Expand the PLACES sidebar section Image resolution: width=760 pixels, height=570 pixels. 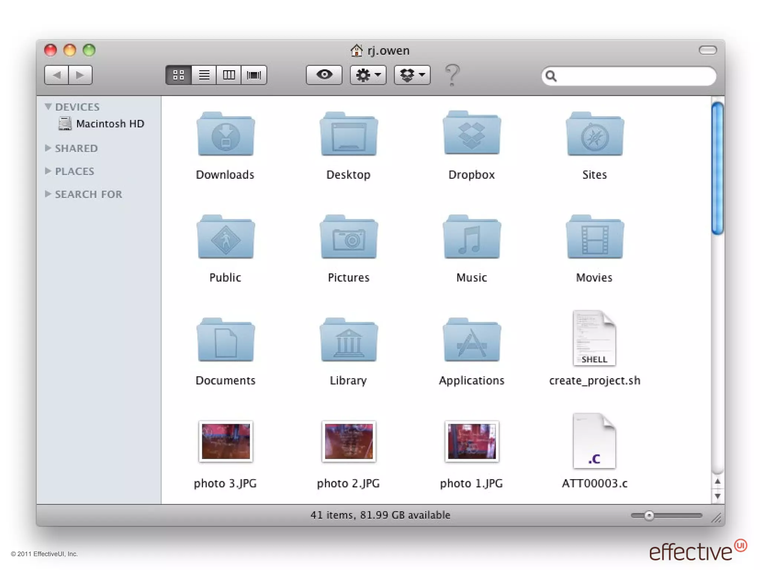coord(48,171)
